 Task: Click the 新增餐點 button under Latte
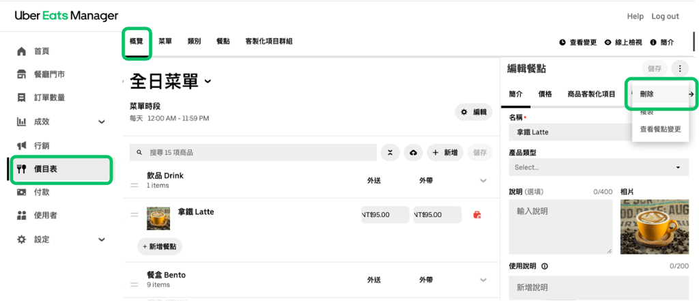point(160,246)
